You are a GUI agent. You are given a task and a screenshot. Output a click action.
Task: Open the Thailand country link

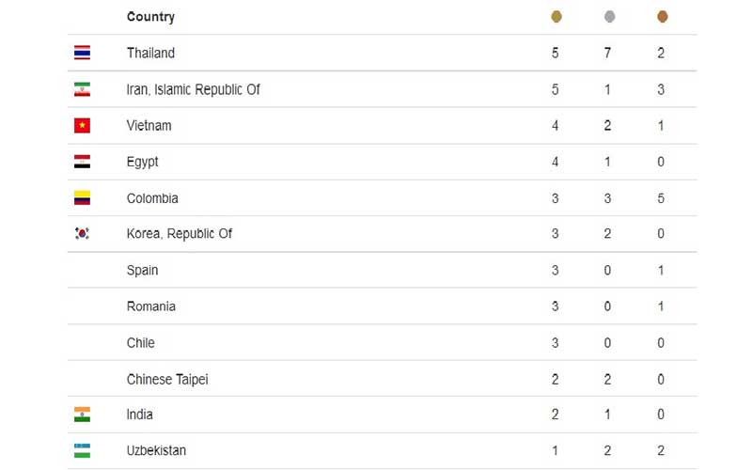(x=150, y=53)
